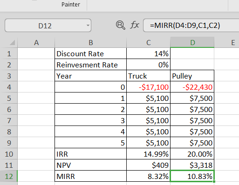Click the Select All corner triangle
Viewport: 239px width, 185px height.
pos(12,42)
